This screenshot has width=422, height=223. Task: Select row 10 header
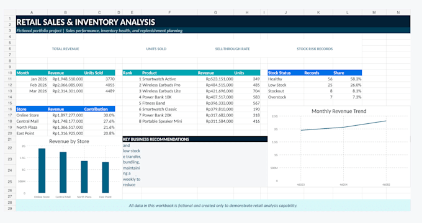10,73
